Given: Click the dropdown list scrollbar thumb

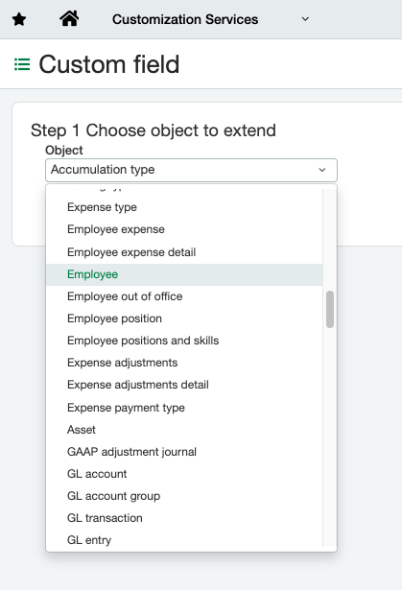Looking at the screenshot, I should [330, 309].
